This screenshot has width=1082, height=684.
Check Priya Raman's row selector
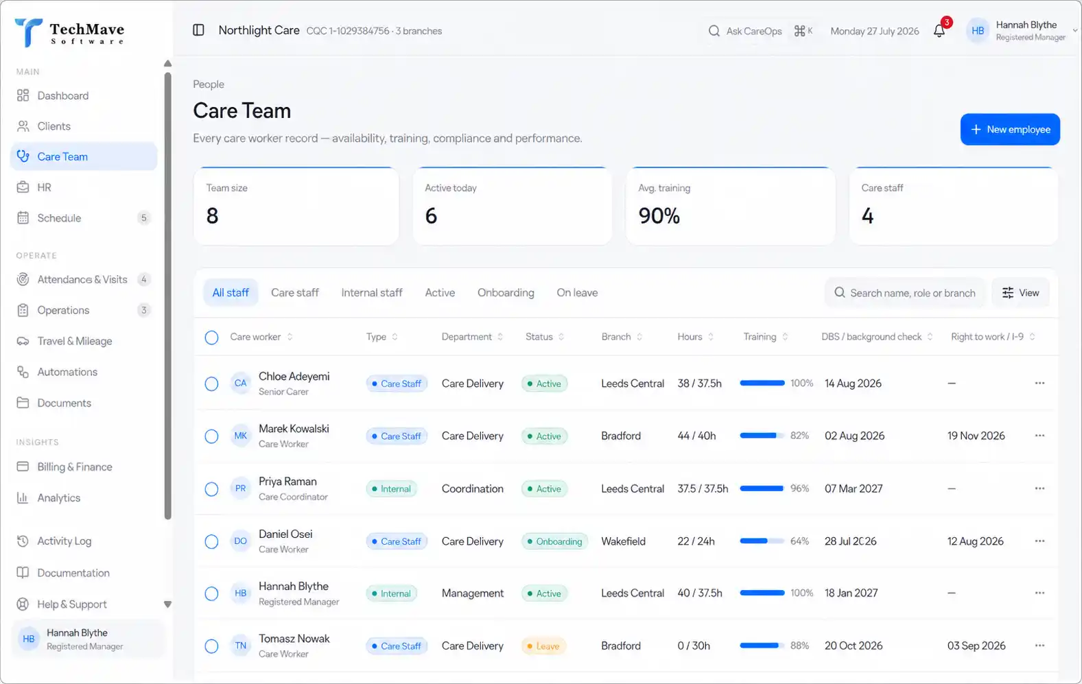(x=211, y=489)
